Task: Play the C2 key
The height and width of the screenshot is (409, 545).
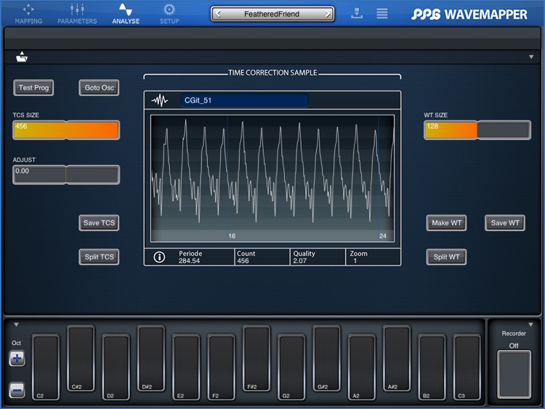Action: (x=46, y=367)
